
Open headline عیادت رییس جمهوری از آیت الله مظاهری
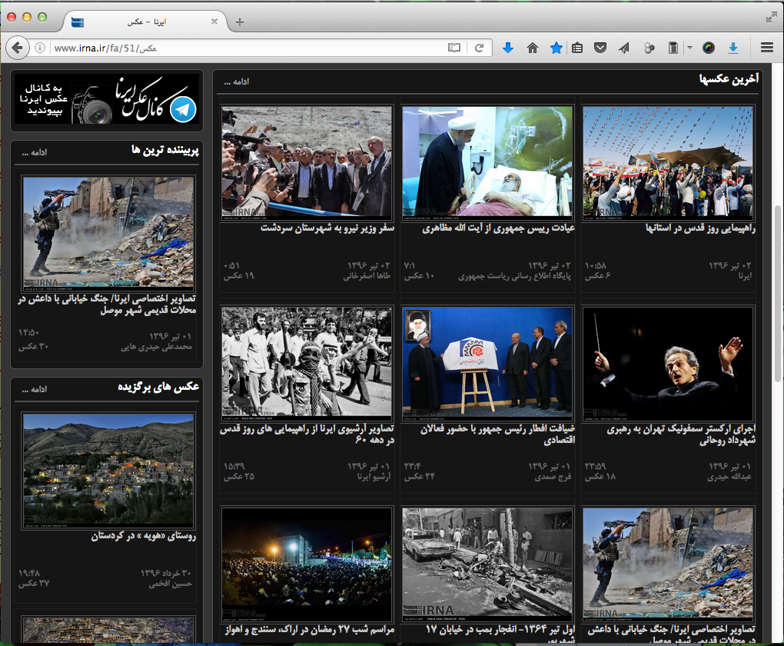click(499, 228)
